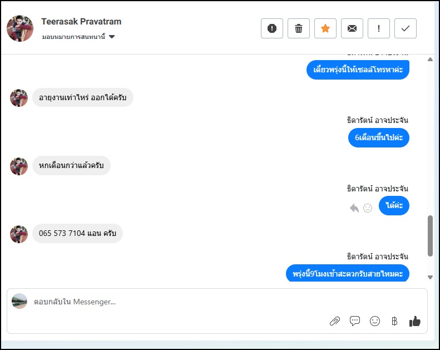Image resolution: width=440 pixels, height=350 pixels.
Task: Open saved replies speech bubble icon
Action: pyautogui.click(x=355, y=321)
